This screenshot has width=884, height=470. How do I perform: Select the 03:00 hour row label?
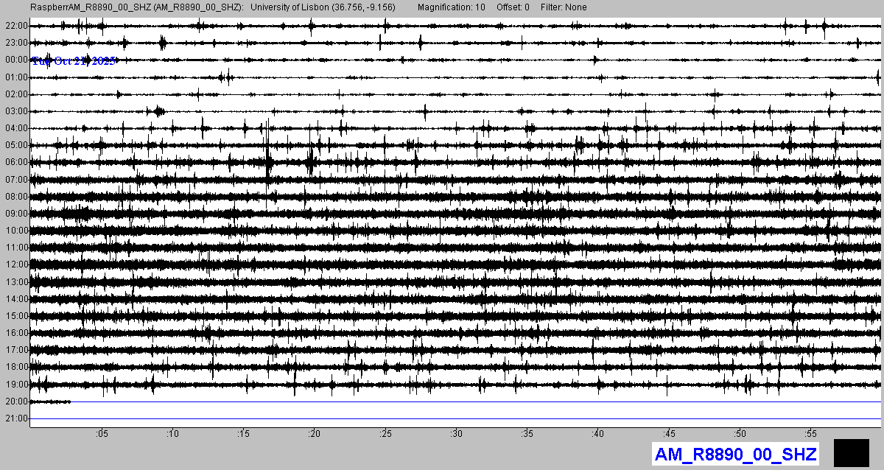[15, 111]
